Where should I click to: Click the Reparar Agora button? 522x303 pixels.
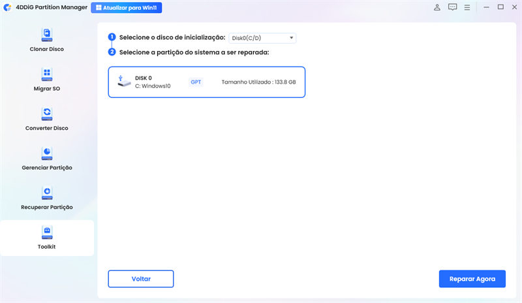click(472, 279)
